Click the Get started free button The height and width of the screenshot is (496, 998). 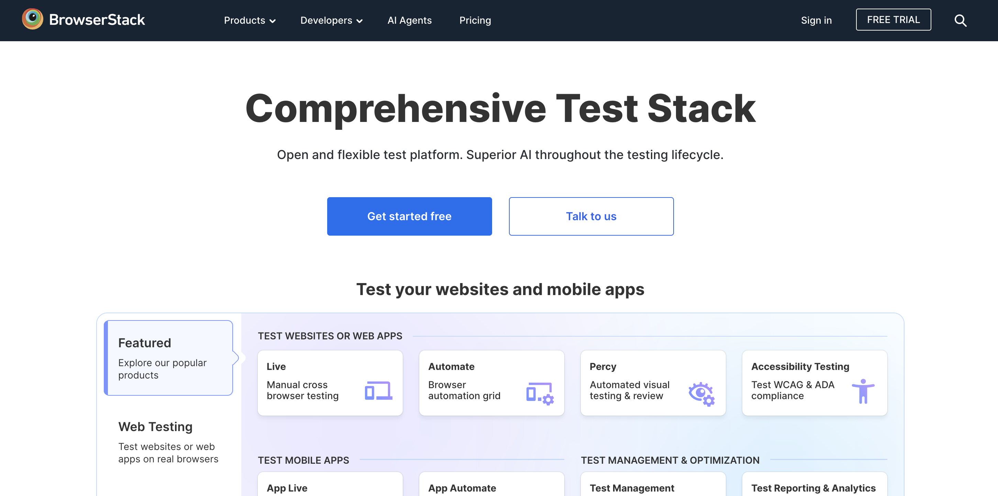pos(410,216)
